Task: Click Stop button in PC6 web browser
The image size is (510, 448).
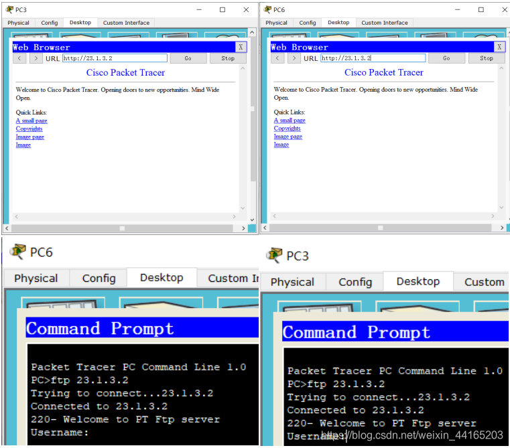Action: (x=487, y=58)
